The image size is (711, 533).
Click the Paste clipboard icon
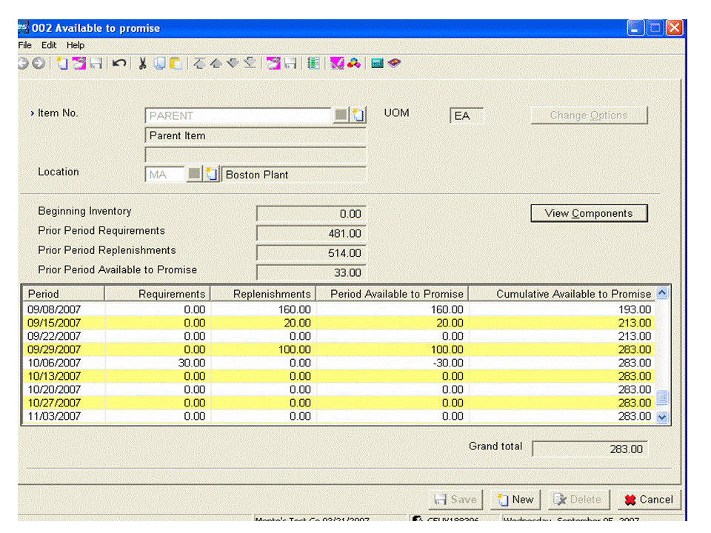coord(175,64)
